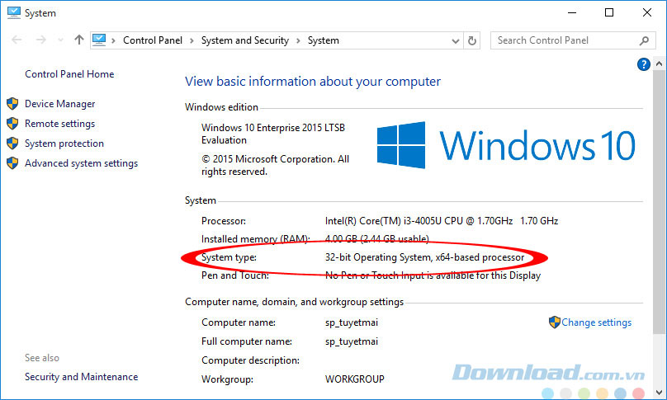
Task: Click the Refresh button in address bar
Action: (472, 40)
